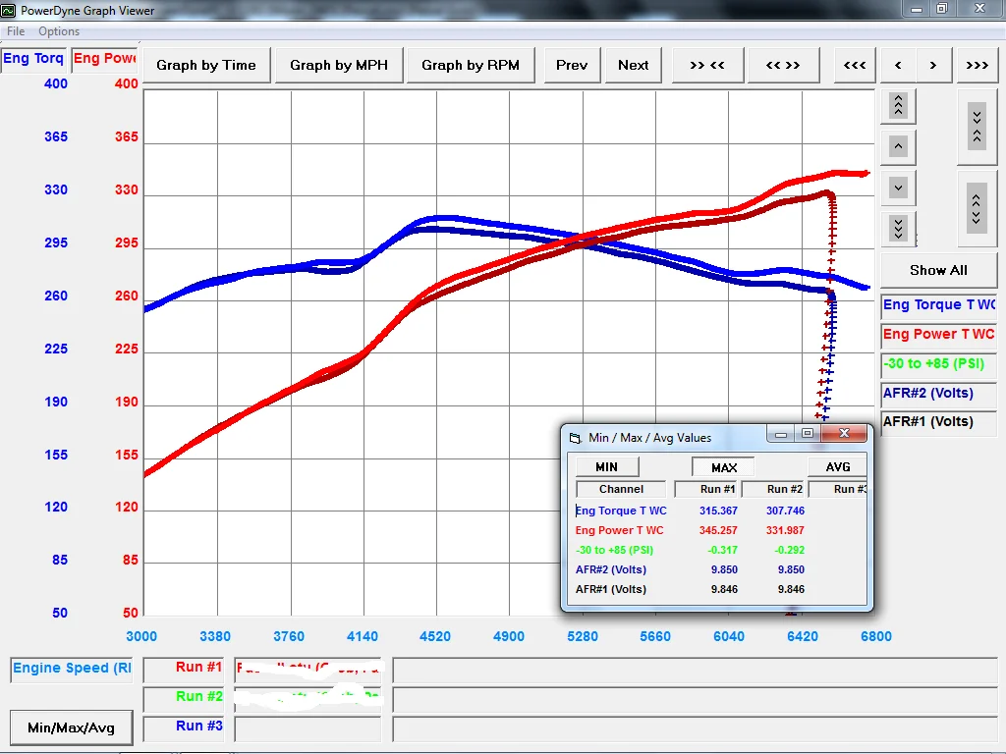1006x754 pixels.
Task: Toggle the Eng Power T WC channel
Action: pos(938,334)
